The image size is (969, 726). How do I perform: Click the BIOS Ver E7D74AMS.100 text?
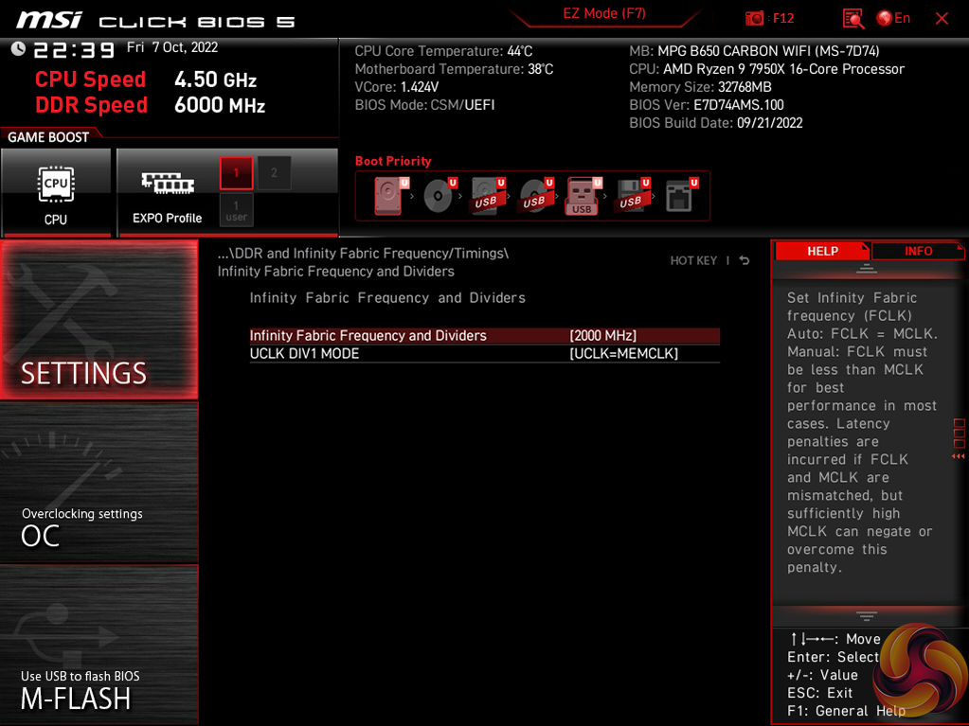click(x=707, y=105)
